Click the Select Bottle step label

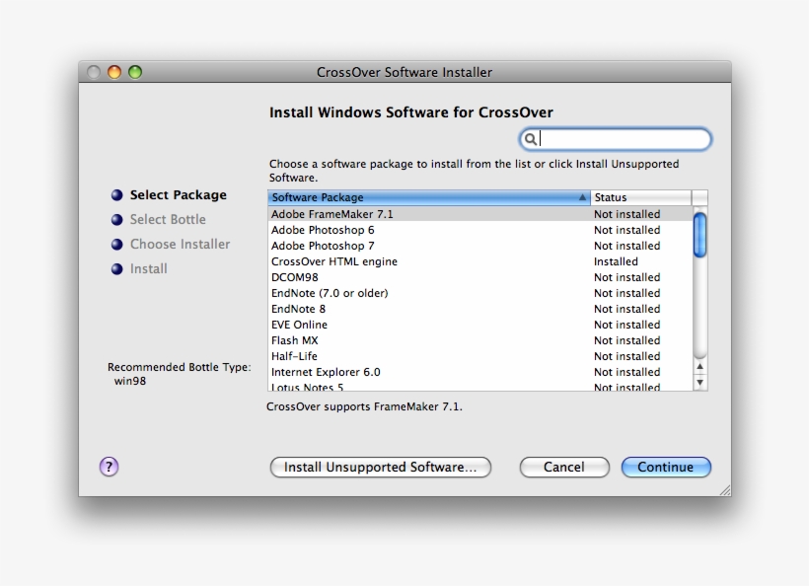168,220
